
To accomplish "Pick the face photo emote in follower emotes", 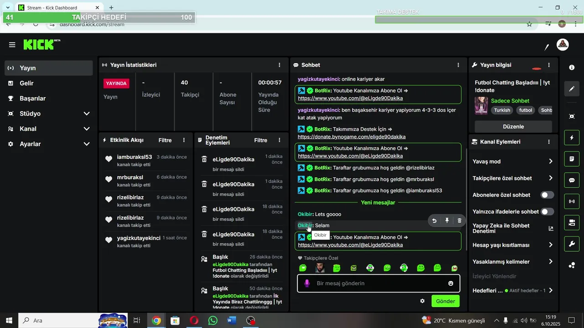I will (320, 268).
